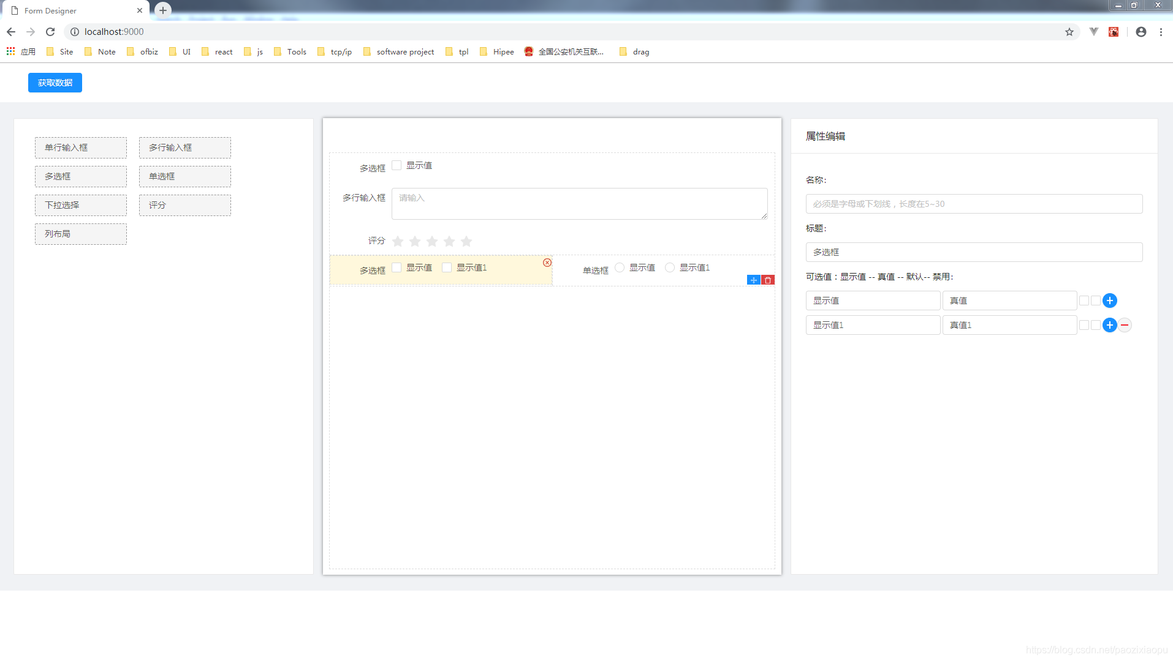The image size is (1173, 661).
Task: Remove the 显示值1 option with the red minus icon
Action: pos(1125,325)
